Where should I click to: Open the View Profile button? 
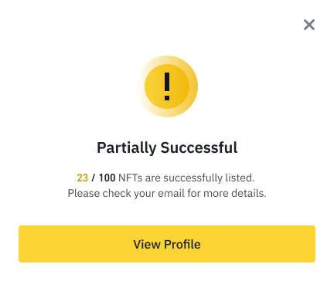pos(167,244)
